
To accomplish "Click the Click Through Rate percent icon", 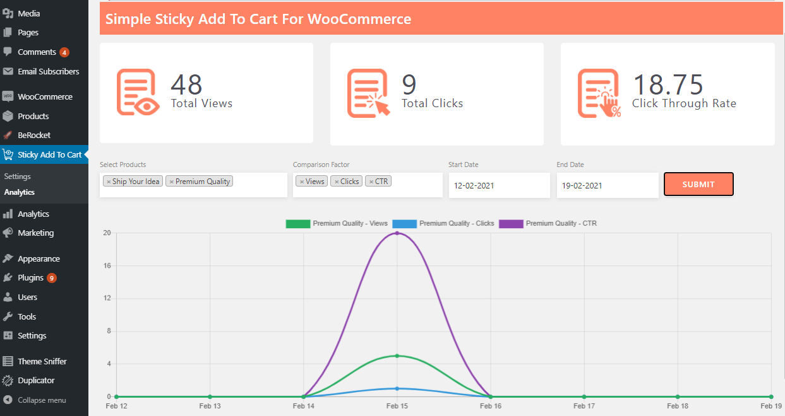I will tap(599, 93).
